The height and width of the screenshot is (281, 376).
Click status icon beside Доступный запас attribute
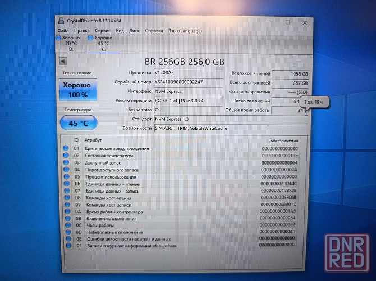click(x=66, y=162)
